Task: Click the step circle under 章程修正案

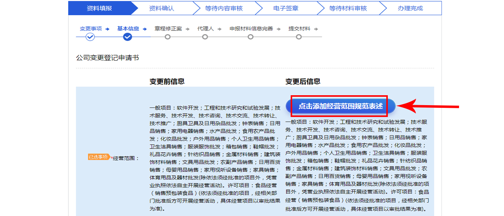Action: click(168, 37)
